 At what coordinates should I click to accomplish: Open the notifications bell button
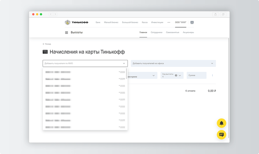pyautogui.click(x=221, y=123)
